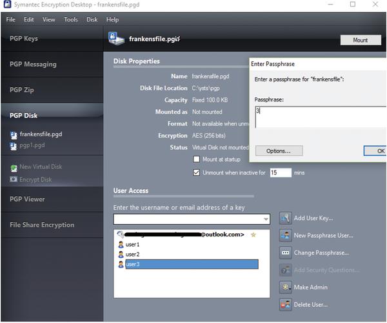Click the Delete User... link
The height and width of the screenshot is (323, 387).
310,305
